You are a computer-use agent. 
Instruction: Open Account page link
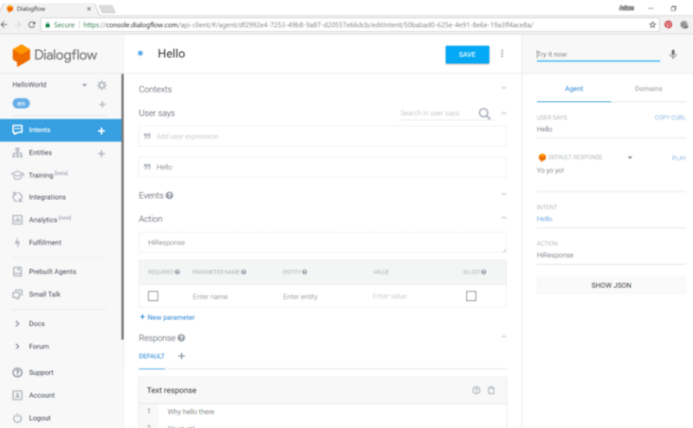[42, 395]
